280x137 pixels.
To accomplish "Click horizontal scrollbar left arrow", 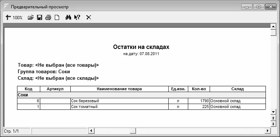I will pos(91,131).
